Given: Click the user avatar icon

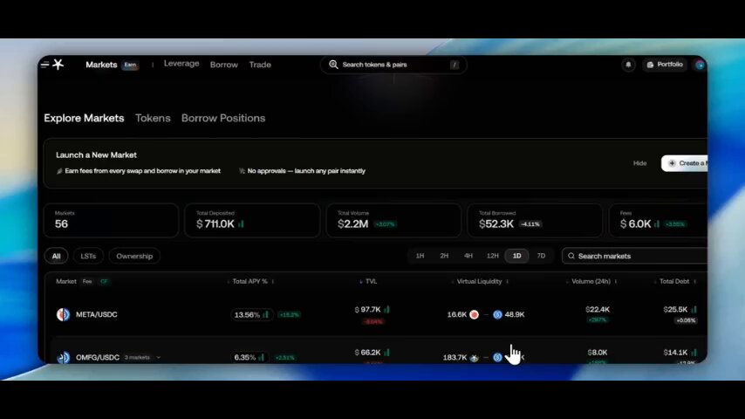Looking at the screenshot, I should click(700, 65).
